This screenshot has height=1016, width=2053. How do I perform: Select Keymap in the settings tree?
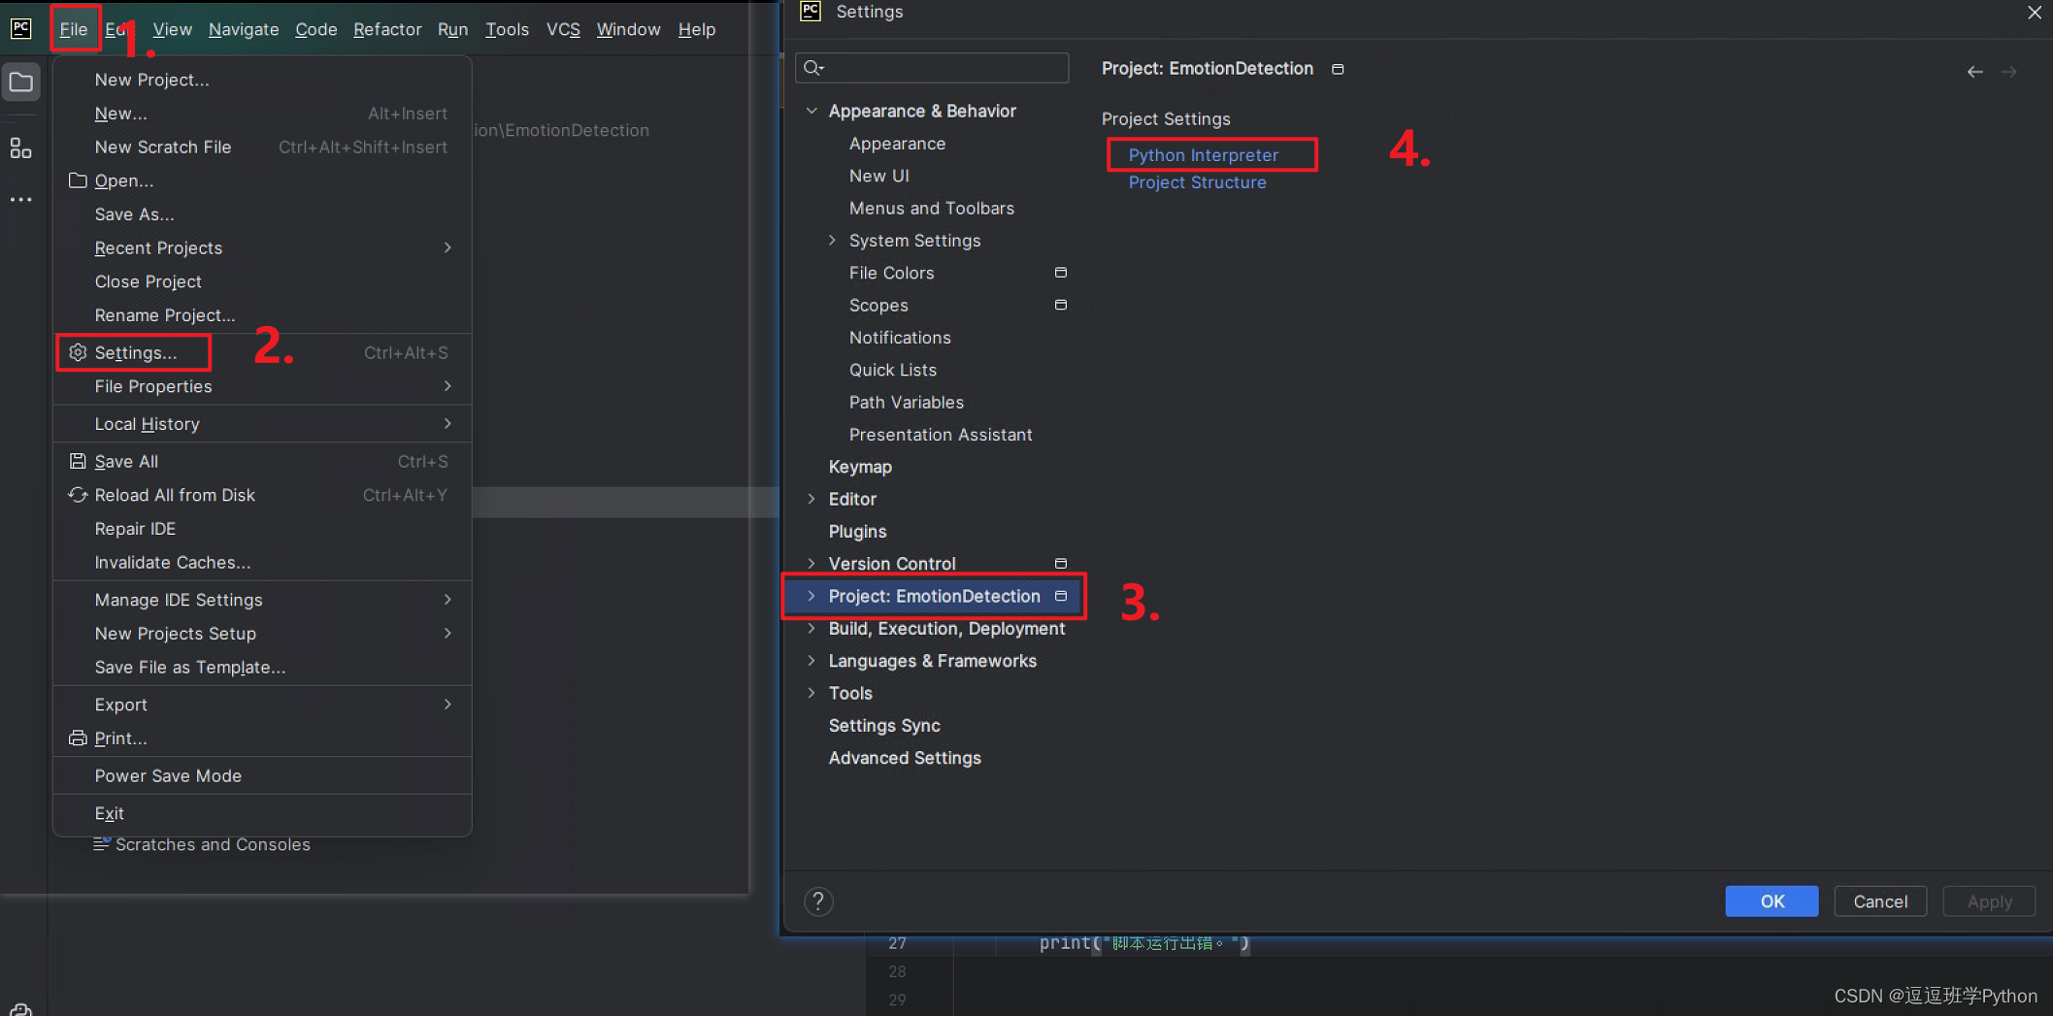click(x=860, y=467)
